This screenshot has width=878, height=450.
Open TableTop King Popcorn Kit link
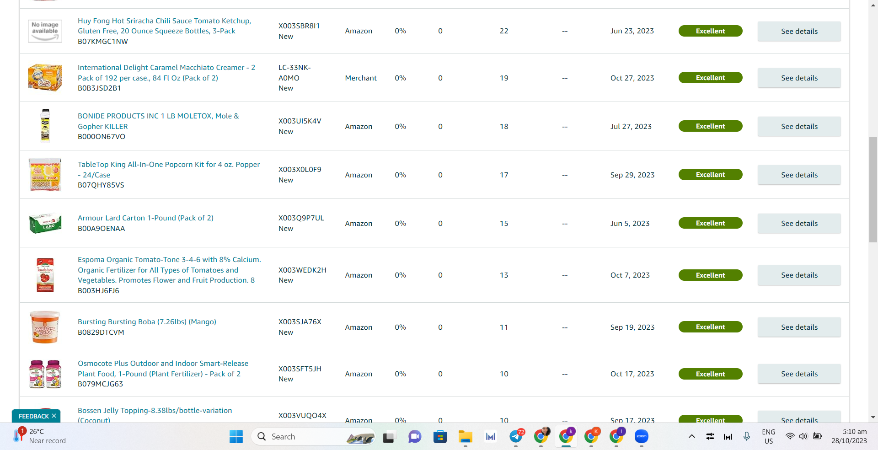[169, 170]
